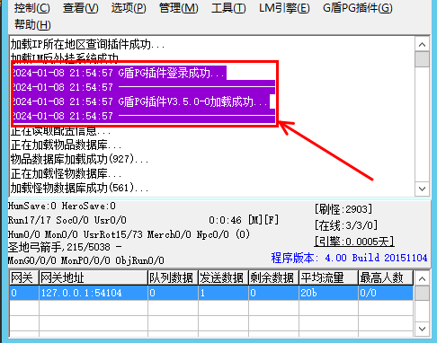Click the 最高人数 column header
Screen dimensions: 437x343
tap(386, 277)
